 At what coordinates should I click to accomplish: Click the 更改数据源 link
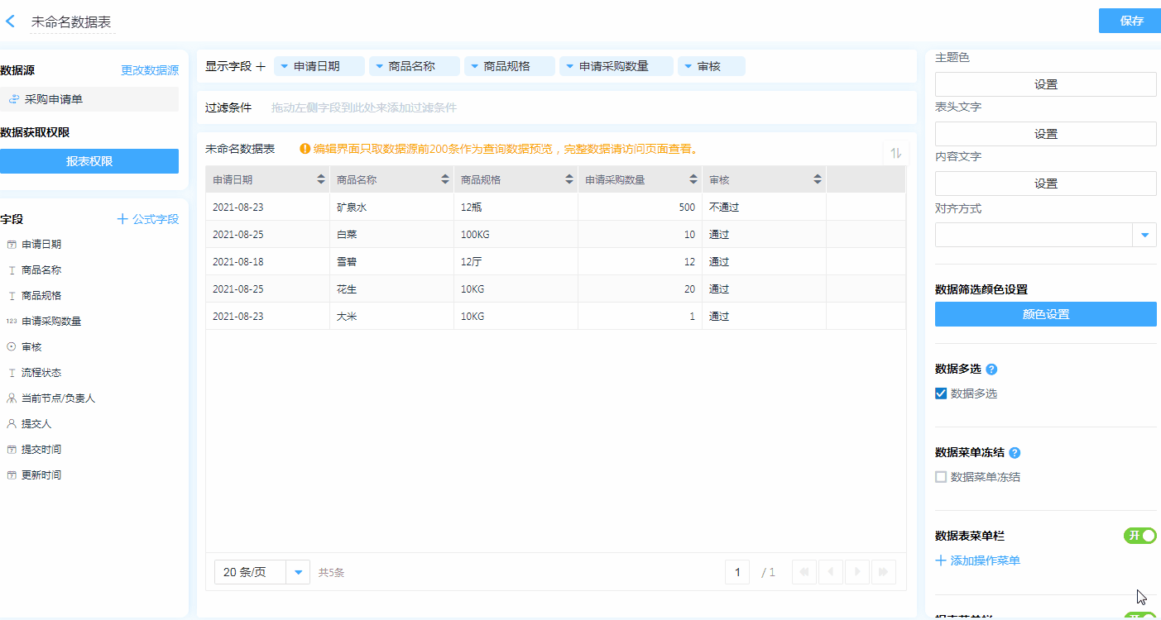(150, 70)
